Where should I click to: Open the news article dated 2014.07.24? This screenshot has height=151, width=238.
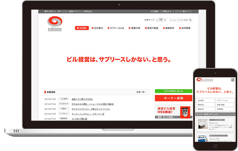(92, 104)
